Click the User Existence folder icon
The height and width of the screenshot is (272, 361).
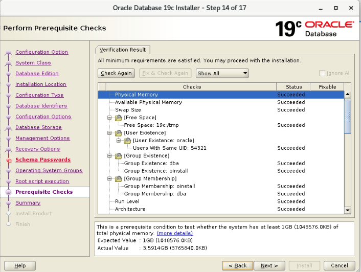118,133
